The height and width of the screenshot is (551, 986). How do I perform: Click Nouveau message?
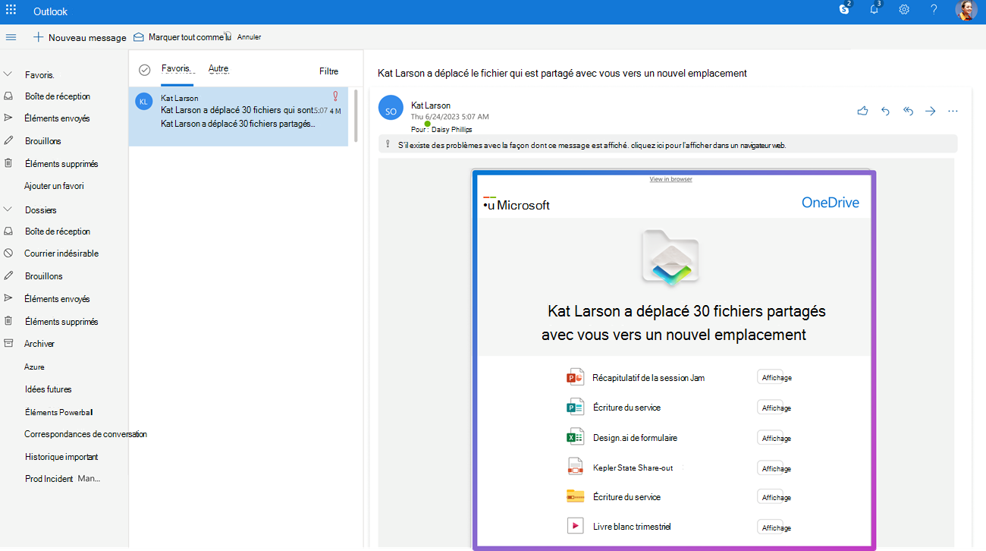(x=80, y=37)
